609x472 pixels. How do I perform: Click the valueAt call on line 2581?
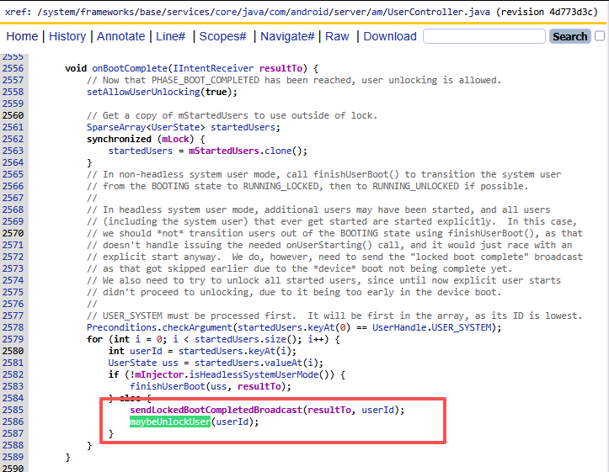[x=284, y=363]
